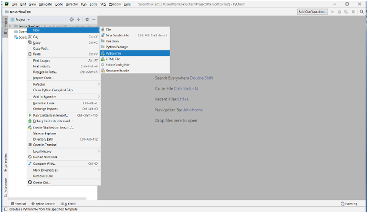The height and width of the screenshot is (213, 368).
Task: Open the Event Log
Action: (349, 204)
